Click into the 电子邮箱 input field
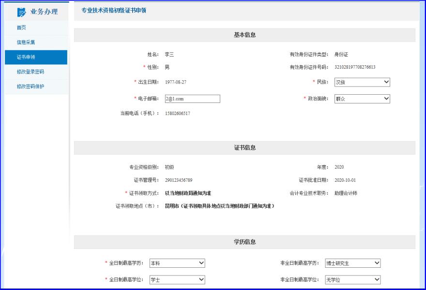426x290 pixels. pyautogui.click(x=192, y=99)
